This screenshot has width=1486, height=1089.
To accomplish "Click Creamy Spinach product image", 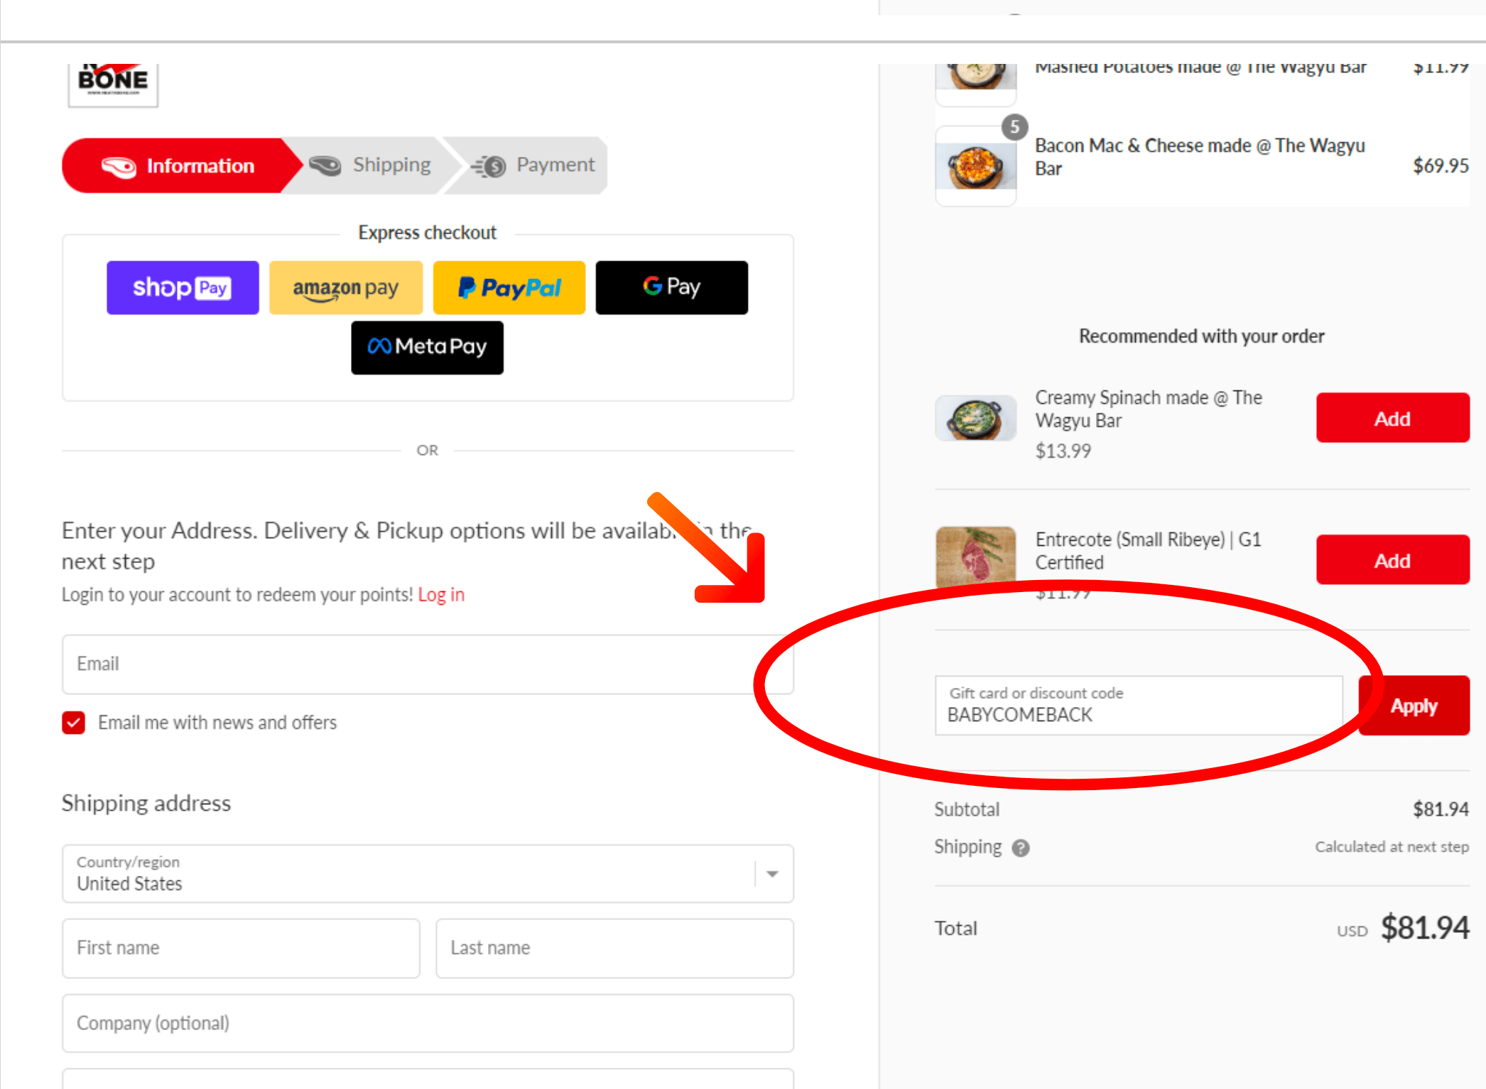I will [x=976, y=418].
